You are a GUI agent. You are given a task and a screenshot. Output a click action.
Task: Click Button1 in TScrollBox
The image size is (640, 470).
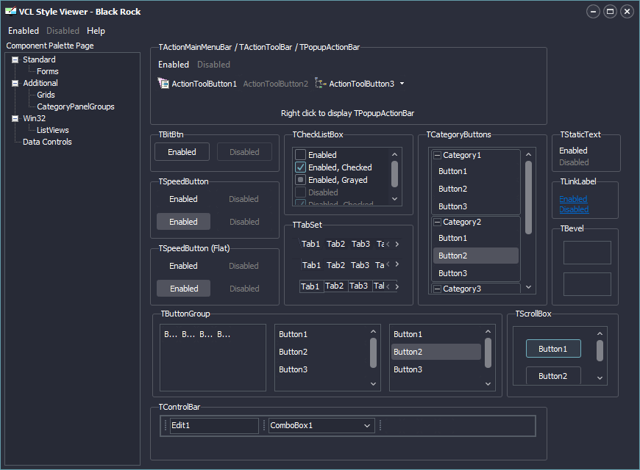pyautogui.click(x=553, y=349)
